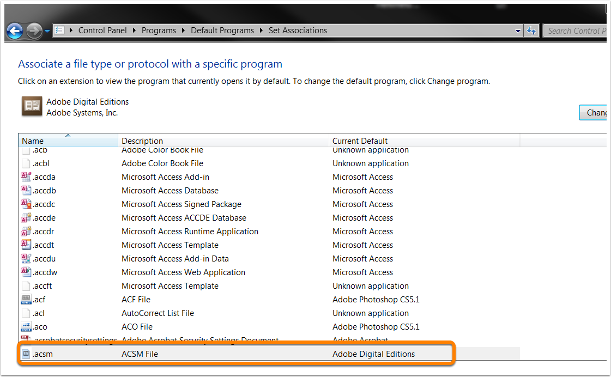Click the ACO File description
This screenshot has width=611, height=377.
click(x=137, y=327)
